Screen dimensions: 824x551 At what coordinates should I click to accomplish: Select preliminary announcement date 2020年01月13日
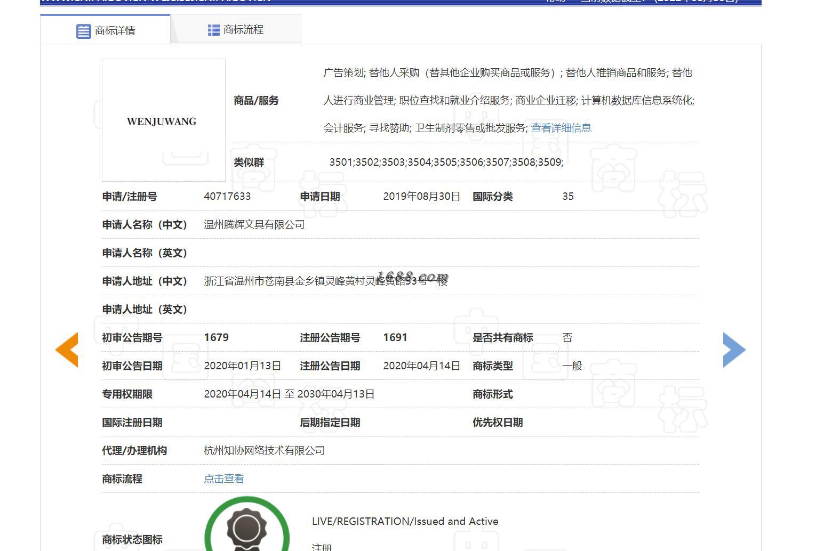coord(243,366)
